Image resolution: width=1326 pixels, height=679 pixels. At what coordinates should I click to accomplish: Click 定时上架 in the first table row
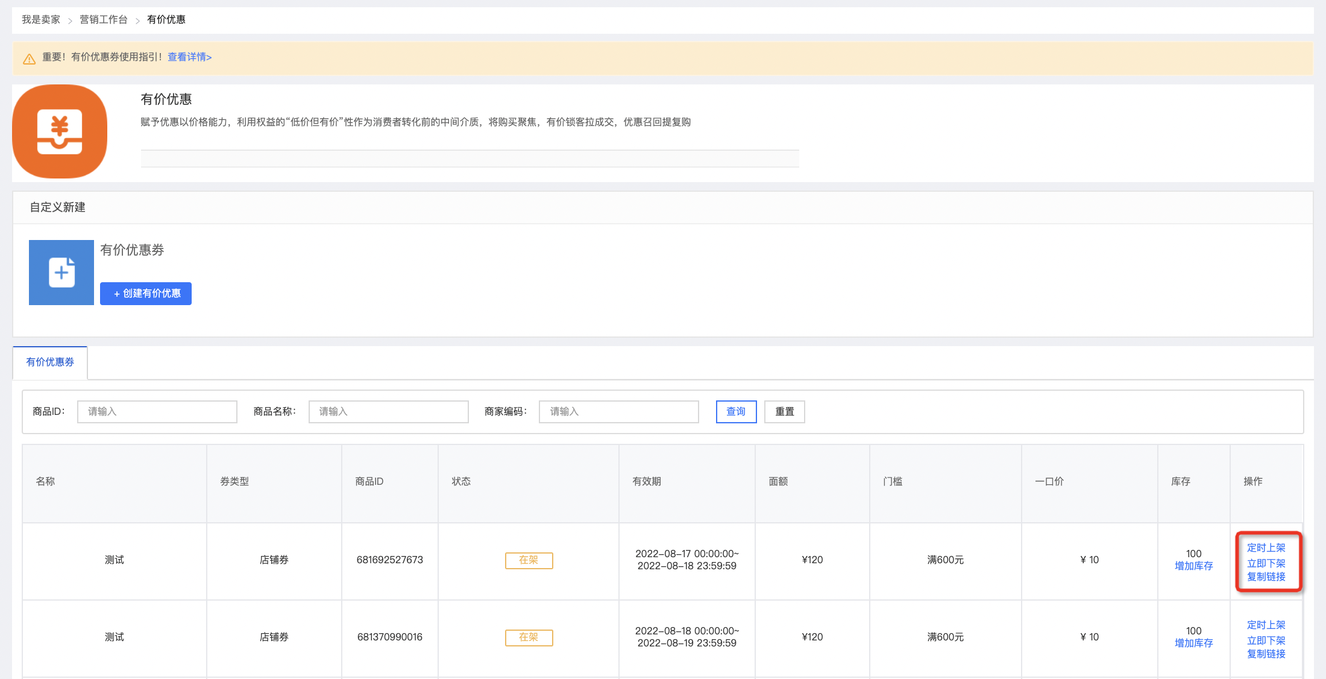1266,548
